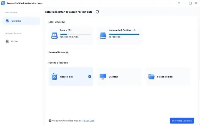Click 'Select a location to search' heading
This screenshot has width=200, height=125.
click(x=69, y=12)
